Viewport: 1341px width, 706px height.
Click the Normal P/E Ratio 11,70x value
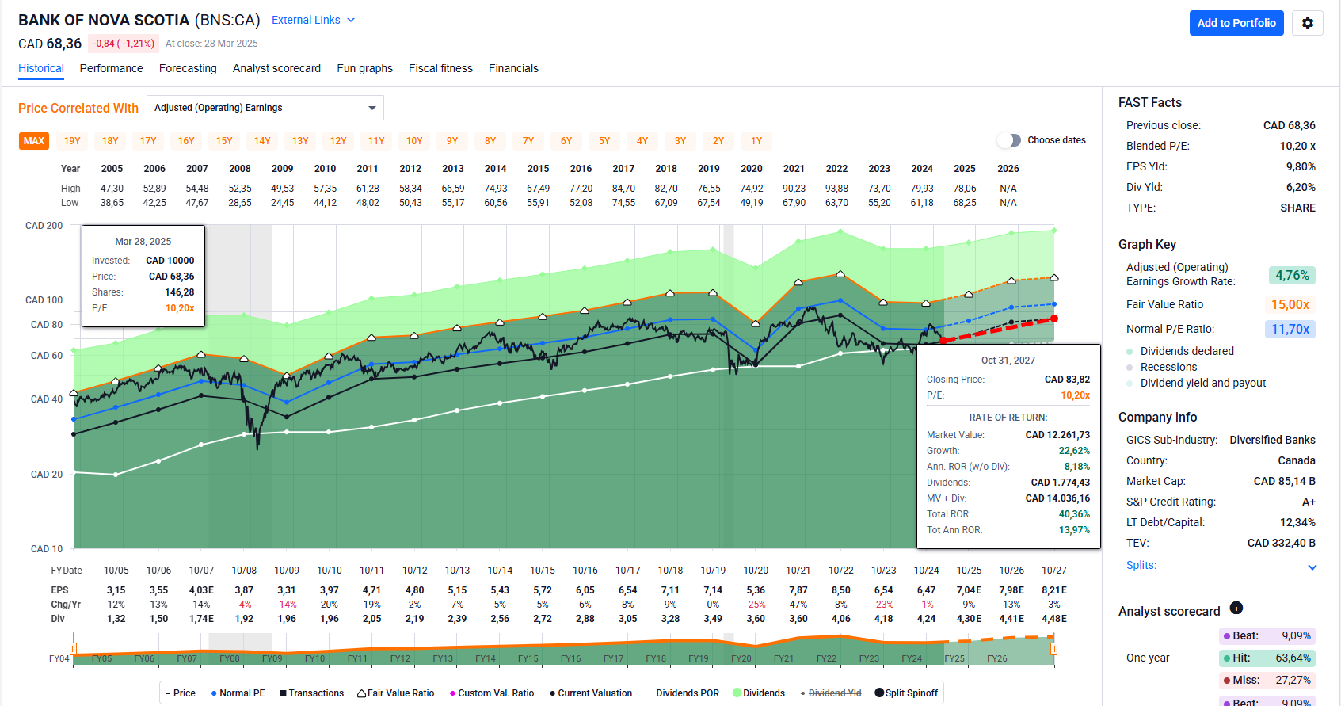1290,329
